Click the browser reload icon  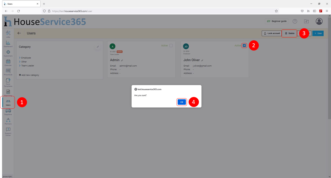19,11
